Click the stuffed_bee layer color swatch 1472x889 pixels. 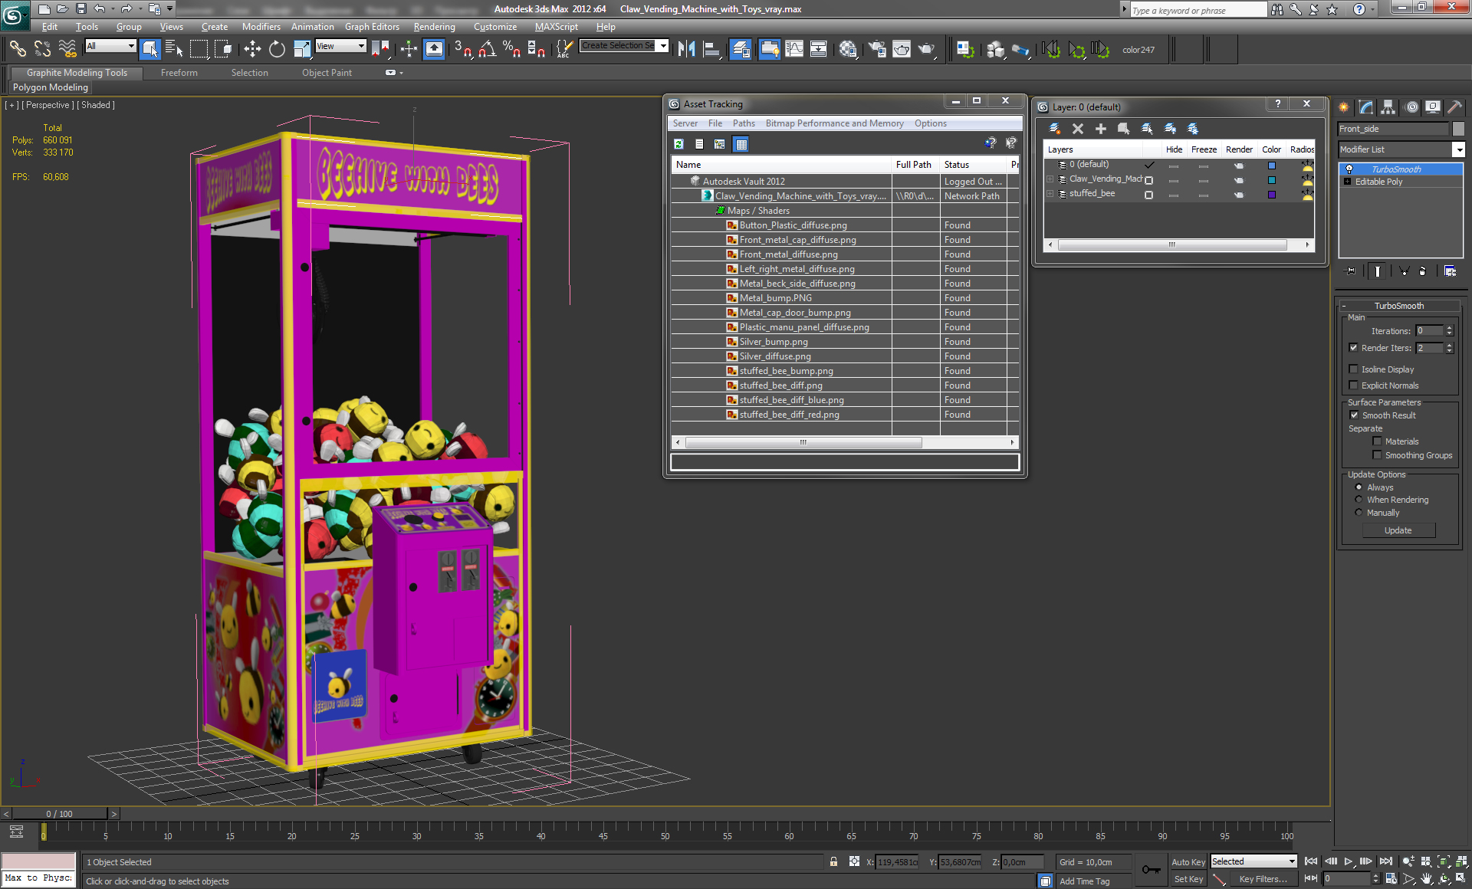click(1271, 195)
